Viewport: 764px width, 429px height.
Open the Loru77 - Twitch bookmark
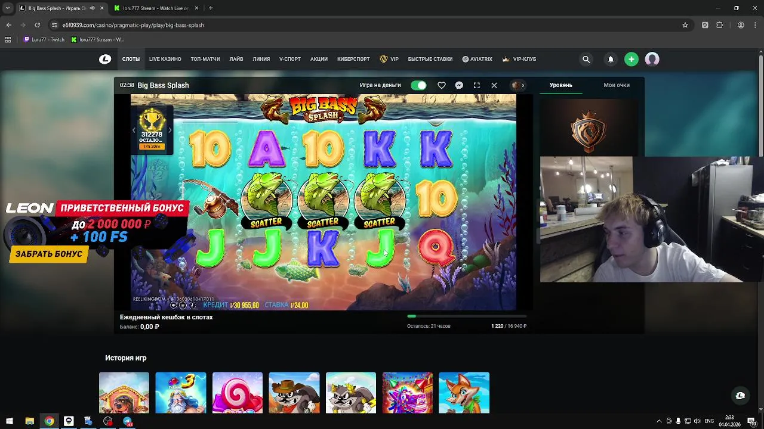point(44,39)
